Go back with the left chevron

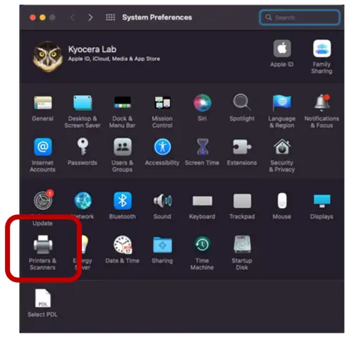point(73,18)
